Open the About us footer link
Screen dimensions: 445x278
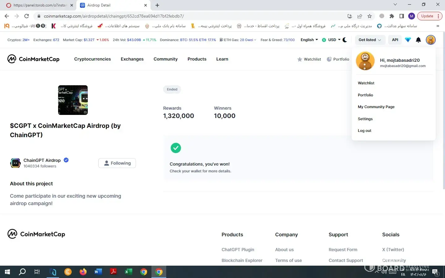coord(285,250)
